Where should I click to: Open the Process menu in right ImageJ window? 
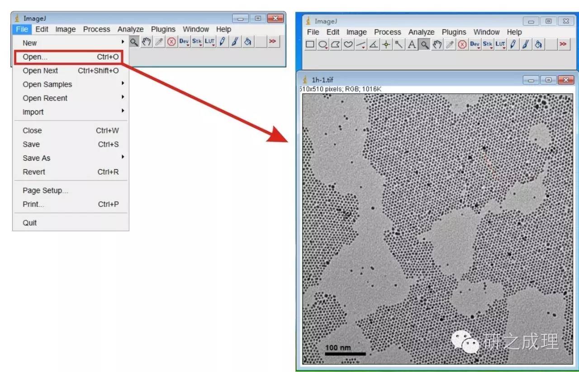[x=388, y=32]
